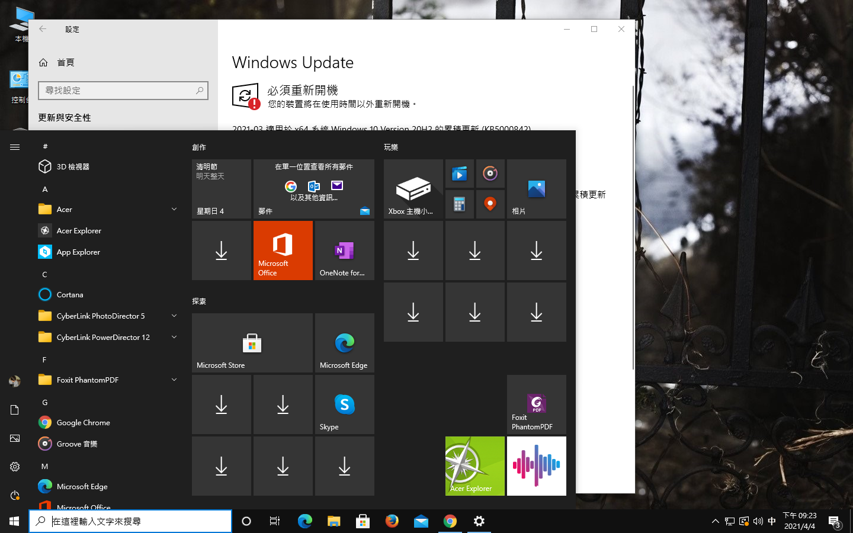This screenshot has height=533, width=853.
Task: Show hidden system tray icons
Action: point(715,521)
